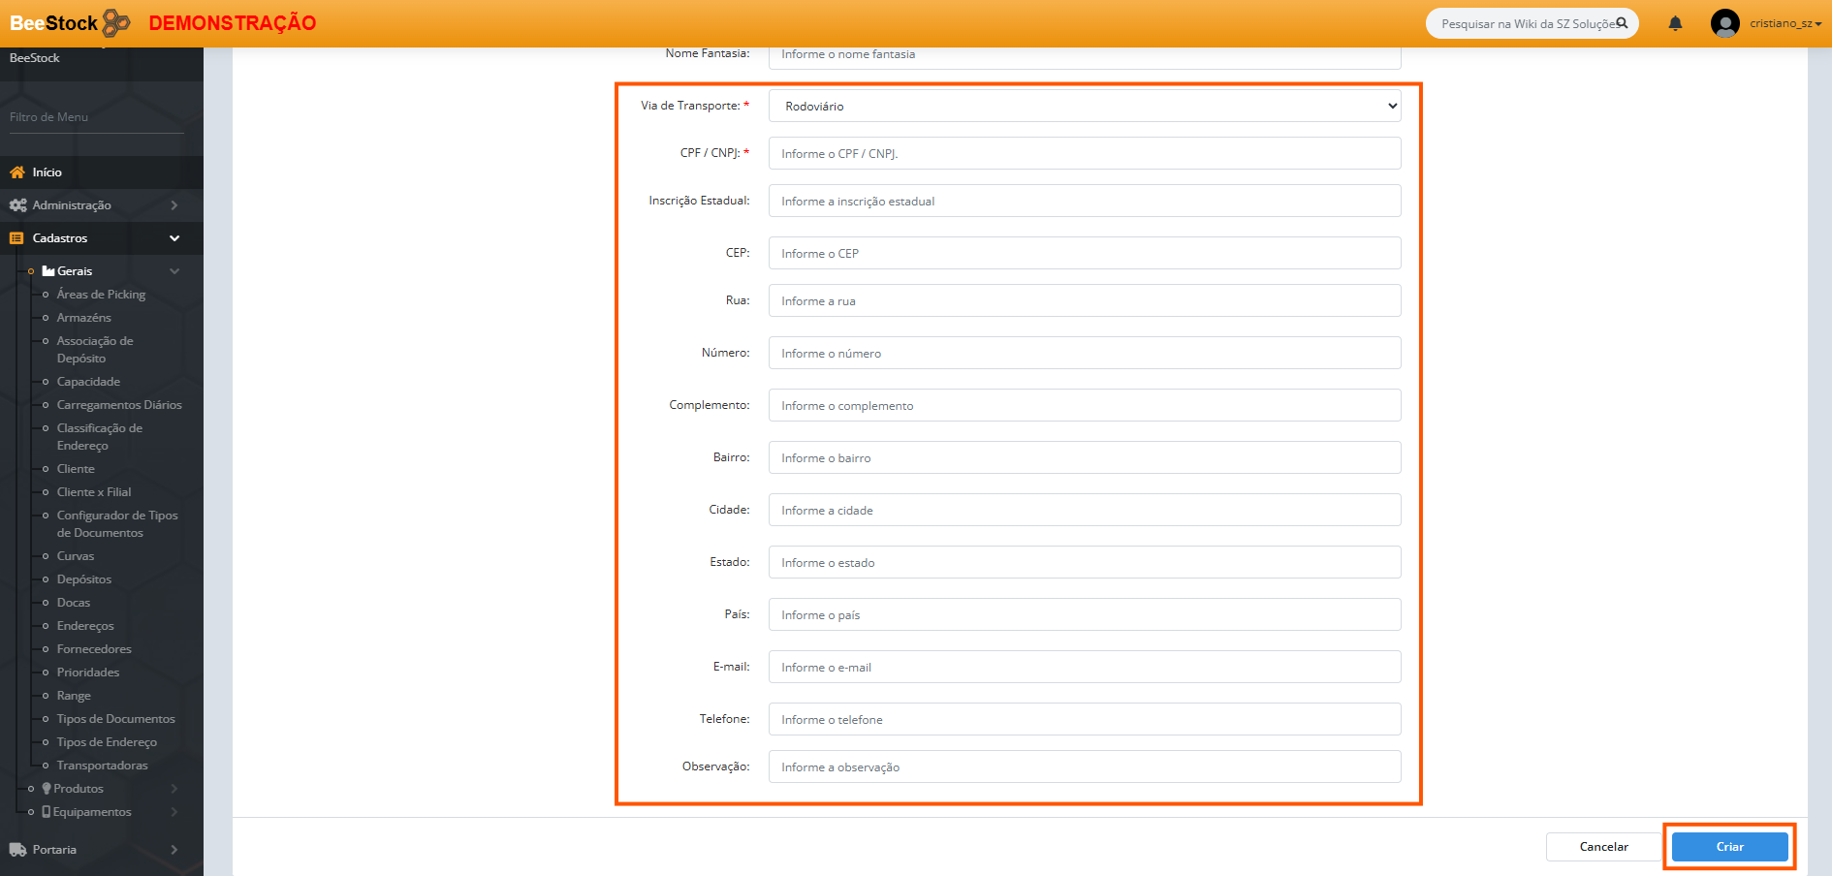Select Fornecedores from the Gerais list
This screenshot has height=876, width=1832.
pyautogui.click(x=94, y=649)
